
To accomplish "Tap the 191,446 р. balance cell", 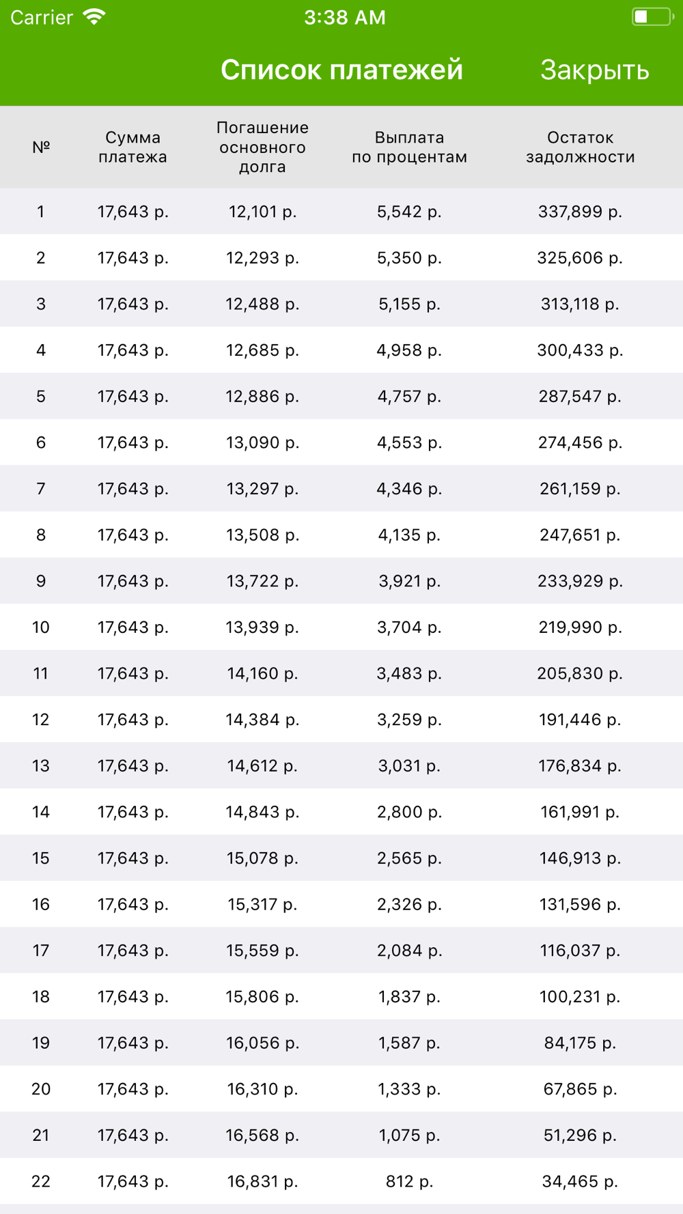I will click(x=580, y=720).
